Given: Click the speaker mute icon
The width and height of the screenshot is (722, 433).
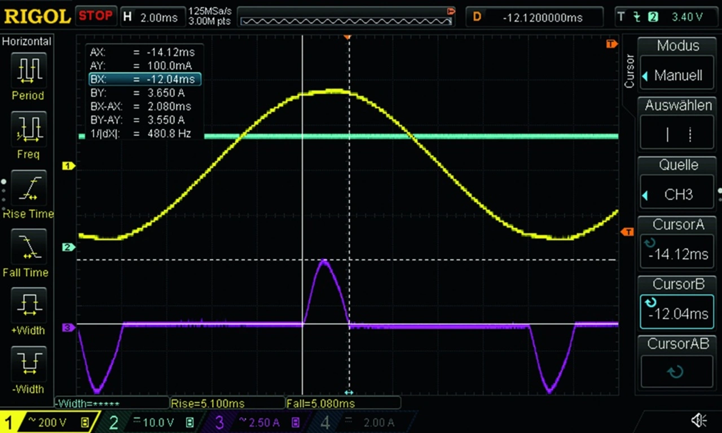Looking at the screenshot, I should [x=699, y=420].
